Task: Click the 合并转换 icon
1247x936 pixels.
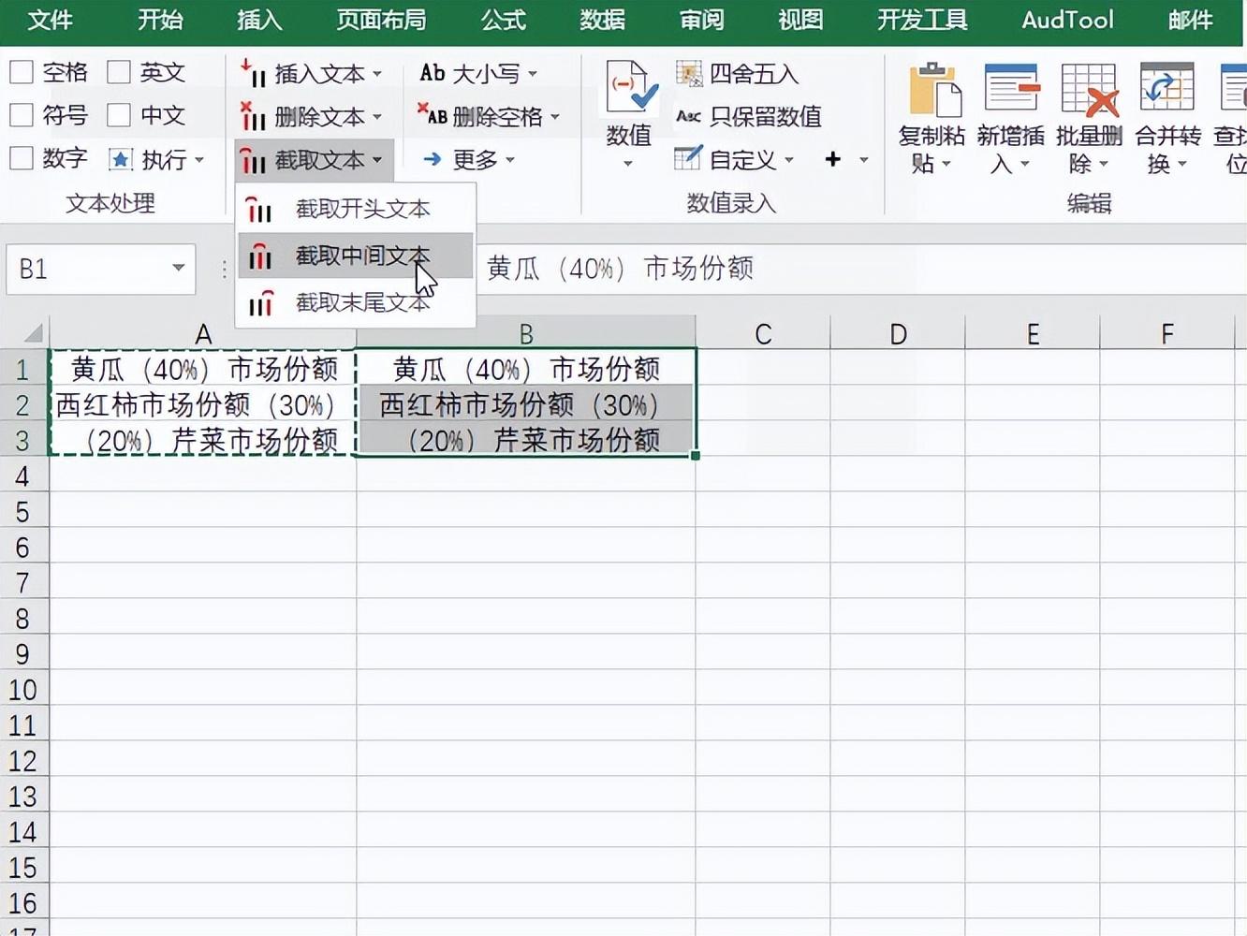Action: (1167, 88)
